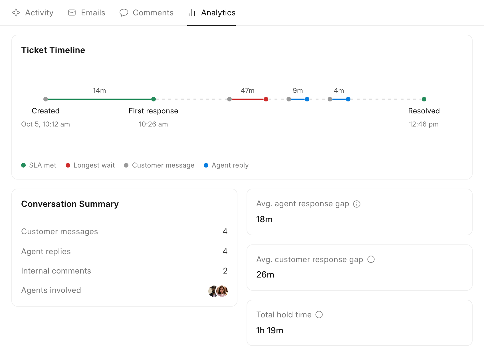The image size is (484, 359).
Task: Click the 18m agent response gap value
Action: pos(265,219)
